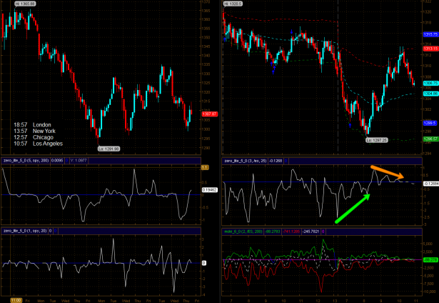Click the -0.12684 indicator value label
Image resolution: width=439 pixels, height=303 pixels.
430,184
